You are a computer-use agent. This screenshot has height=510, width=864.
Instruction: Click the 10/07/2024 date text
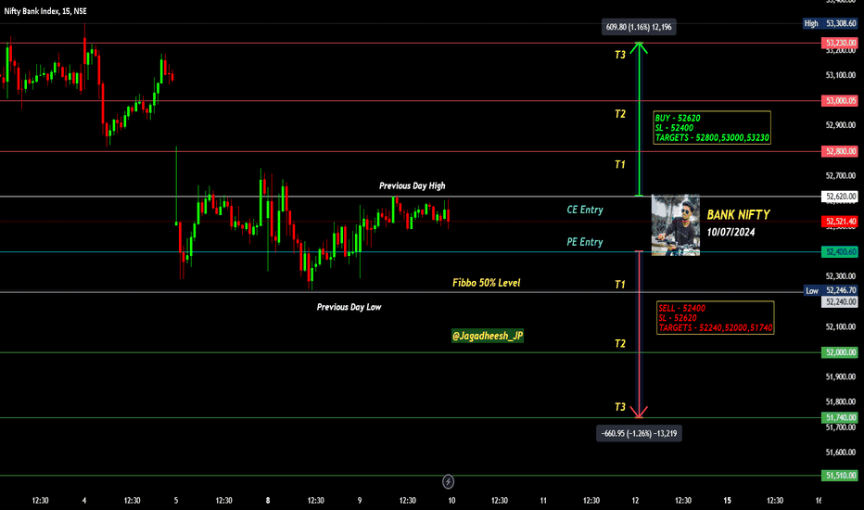[731, 232]
